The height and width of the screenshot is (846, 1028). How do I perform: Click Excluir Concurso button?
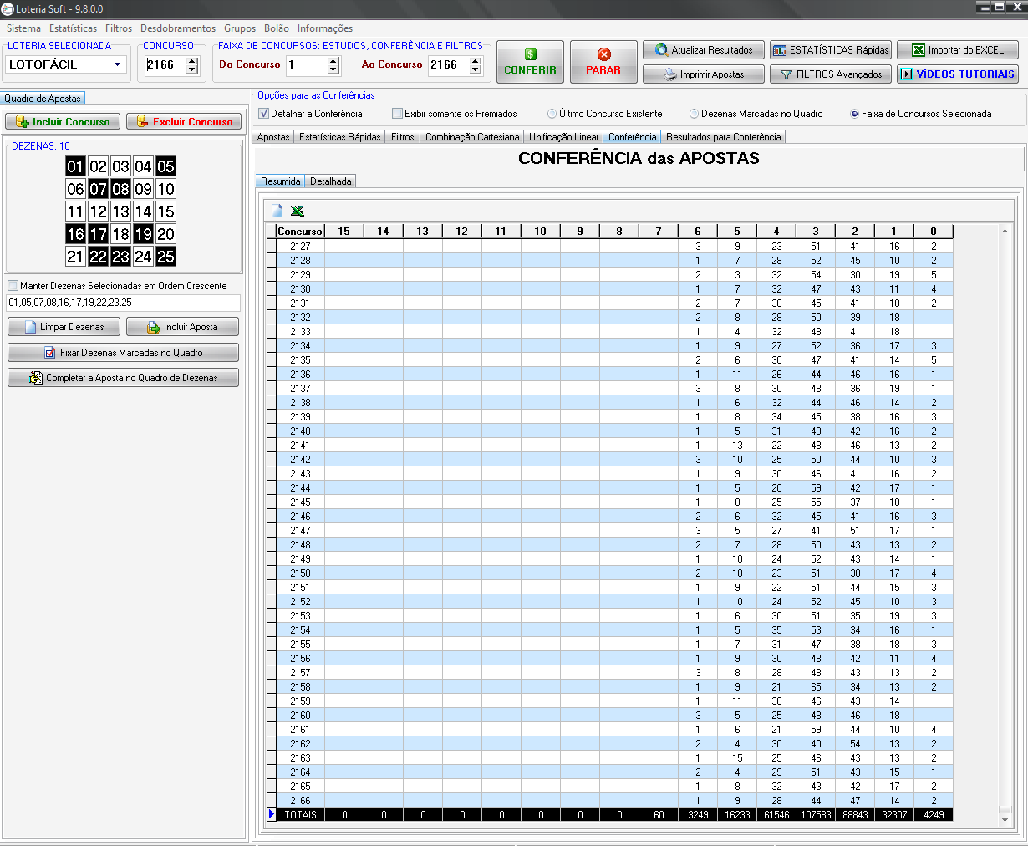click(x=184, y=122)
